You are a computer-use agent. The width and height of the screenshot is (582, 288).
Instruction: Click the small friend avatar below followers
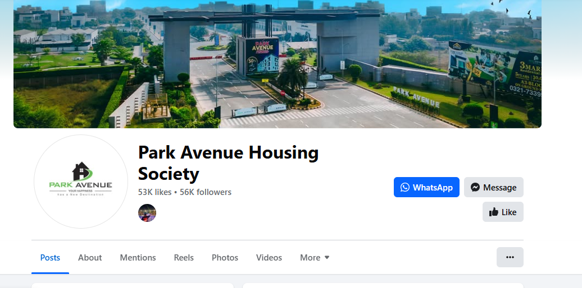[x=147, y=213]
